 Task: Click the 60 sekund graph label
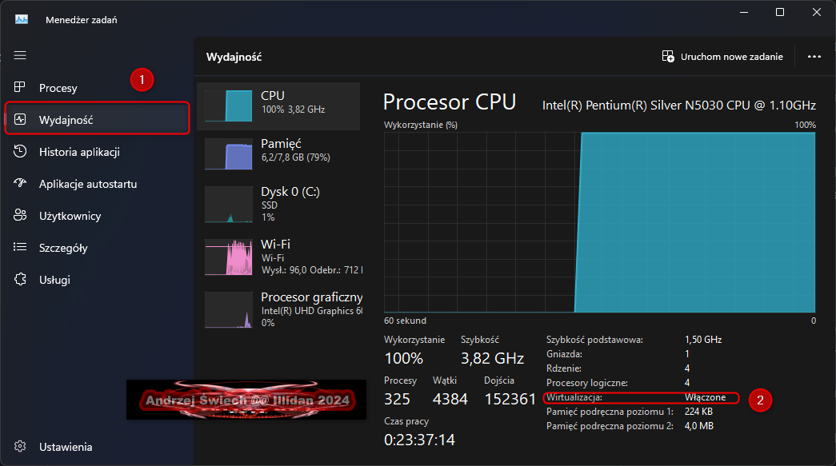pyautogui.click(x=405, y=321)
